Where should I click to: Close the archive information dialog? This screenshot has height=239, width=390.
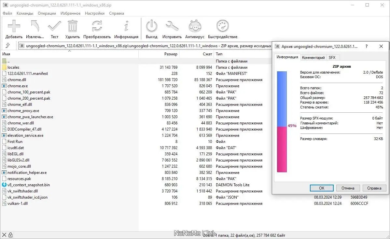pos(381,46)
